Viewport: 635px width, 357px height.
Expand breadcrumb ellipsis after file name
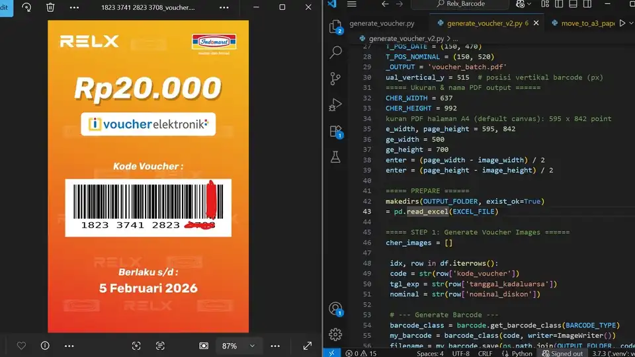(x=456, y=38)
